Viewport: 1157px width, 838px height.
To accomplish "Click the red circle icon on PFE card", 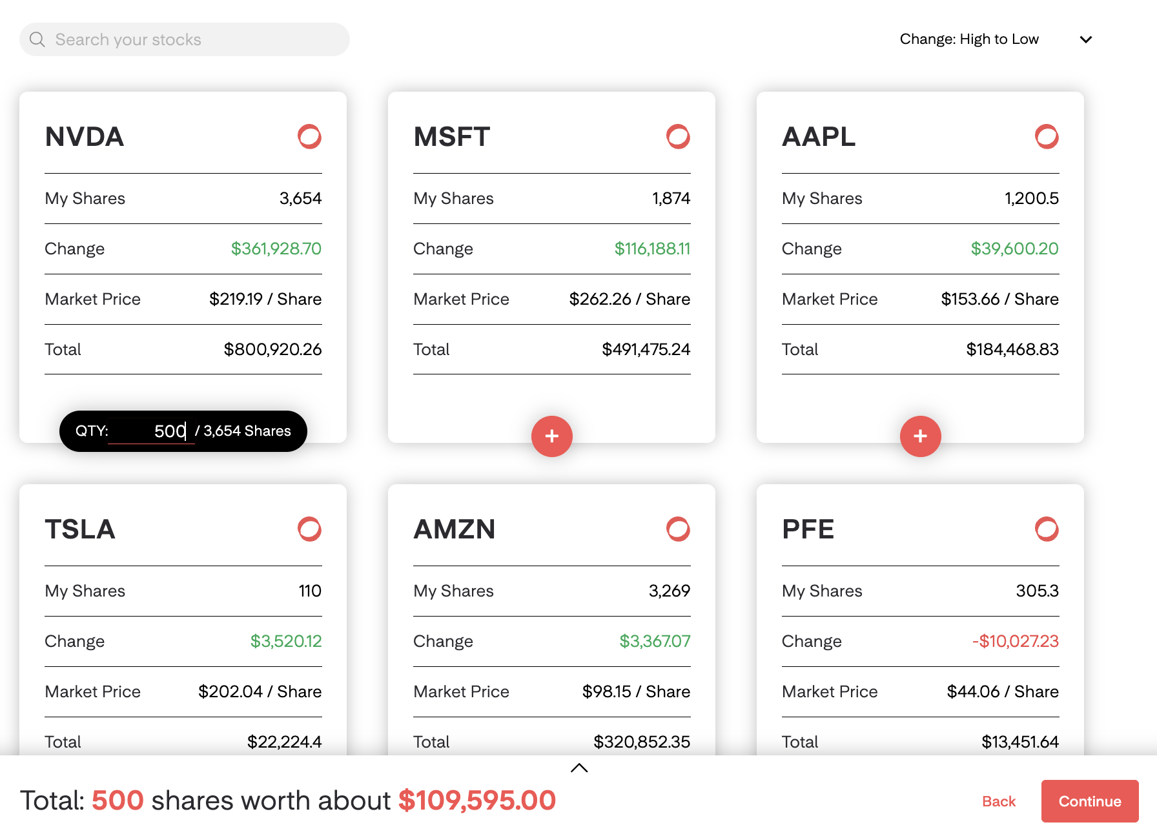I will pyautogui.click(x=1047, y=529).
